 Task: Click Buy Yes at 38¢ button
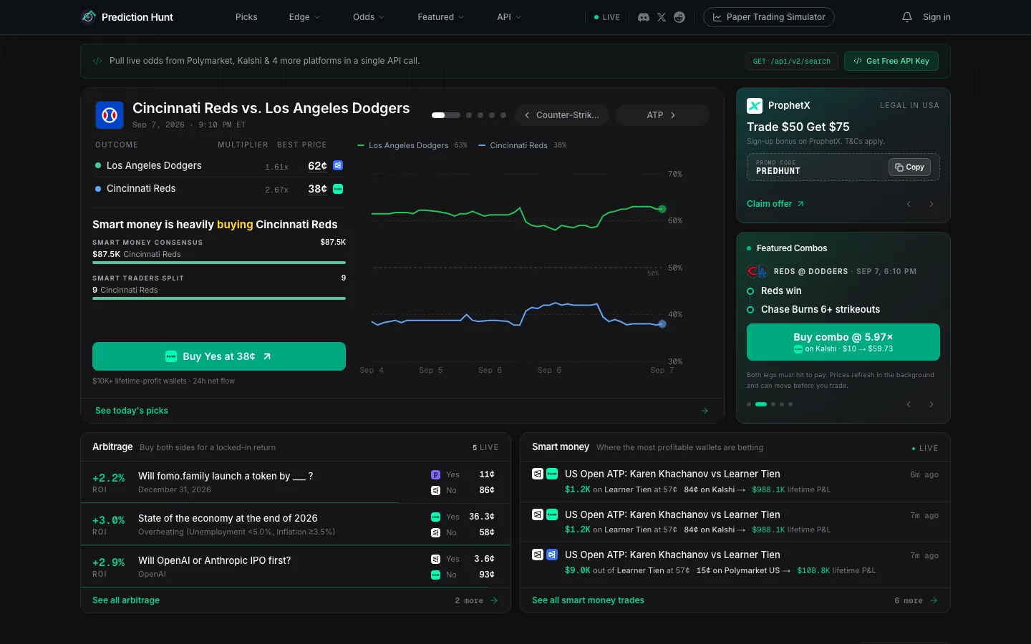click(219, 356)
